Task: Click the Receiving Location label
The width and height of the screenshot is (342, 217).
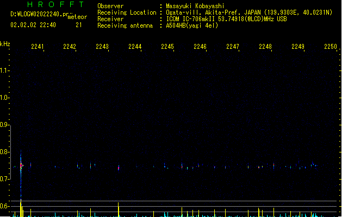Action: (127, 12)
